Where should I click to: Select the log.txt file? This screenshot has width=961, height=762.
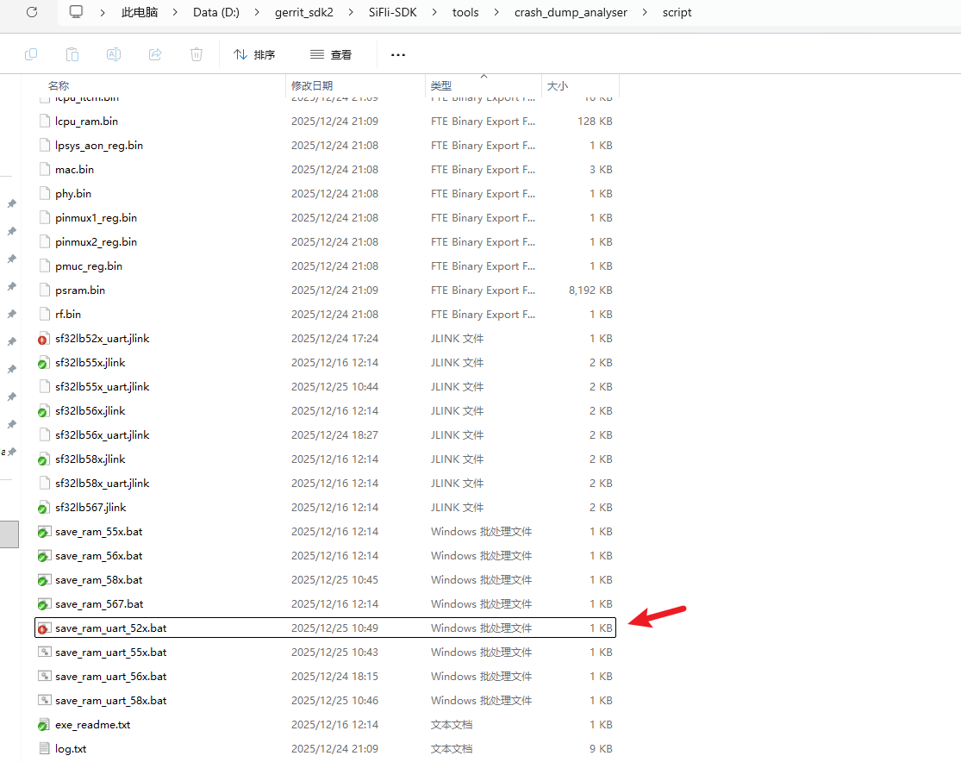tap(71, 749)
